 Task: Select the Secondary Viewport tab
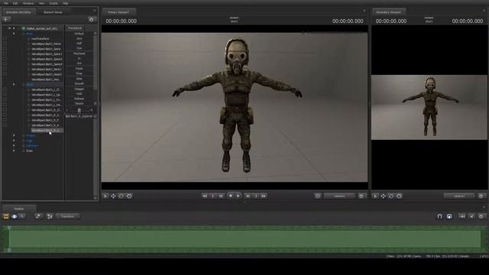pyautogui.click(x=389, y=12)
